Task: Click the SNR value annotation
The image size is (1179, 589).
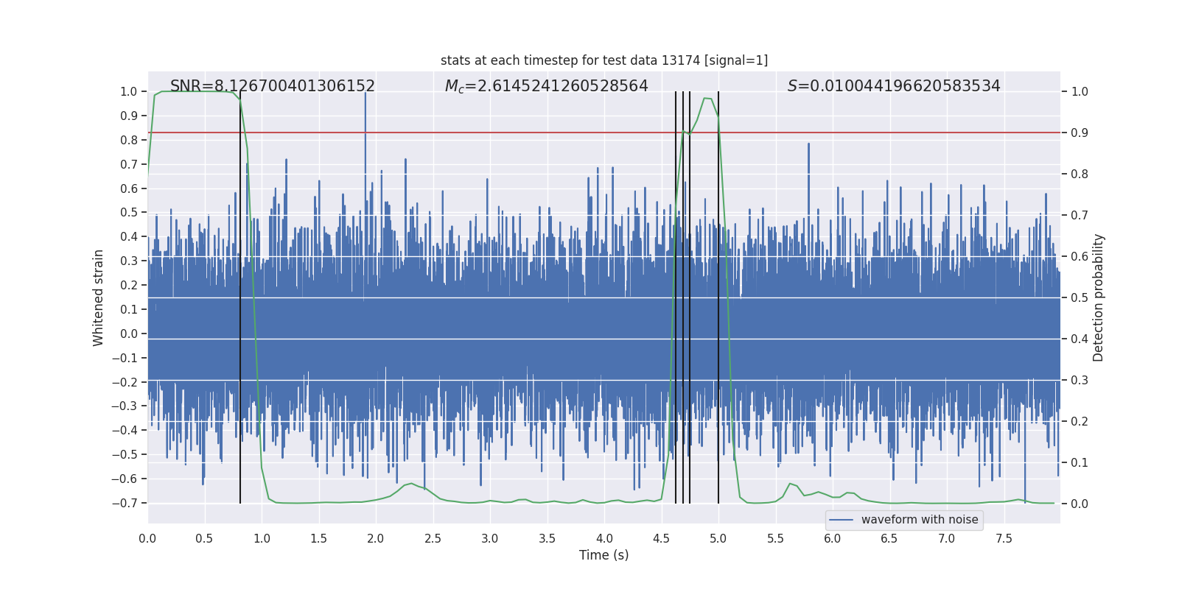Action: (x=273, y=86)
